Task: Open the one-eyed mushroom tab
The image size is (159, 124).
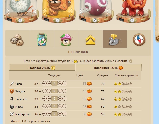Action: 66,39
